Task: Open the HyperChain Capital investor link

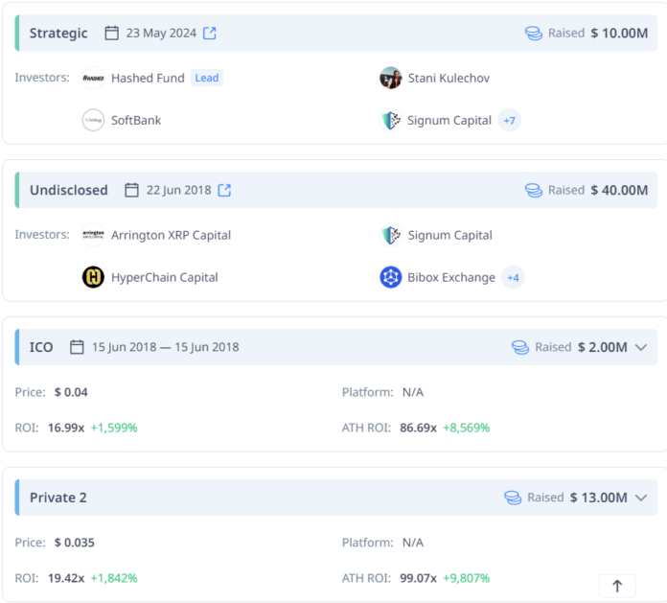Action: [165, 277]
